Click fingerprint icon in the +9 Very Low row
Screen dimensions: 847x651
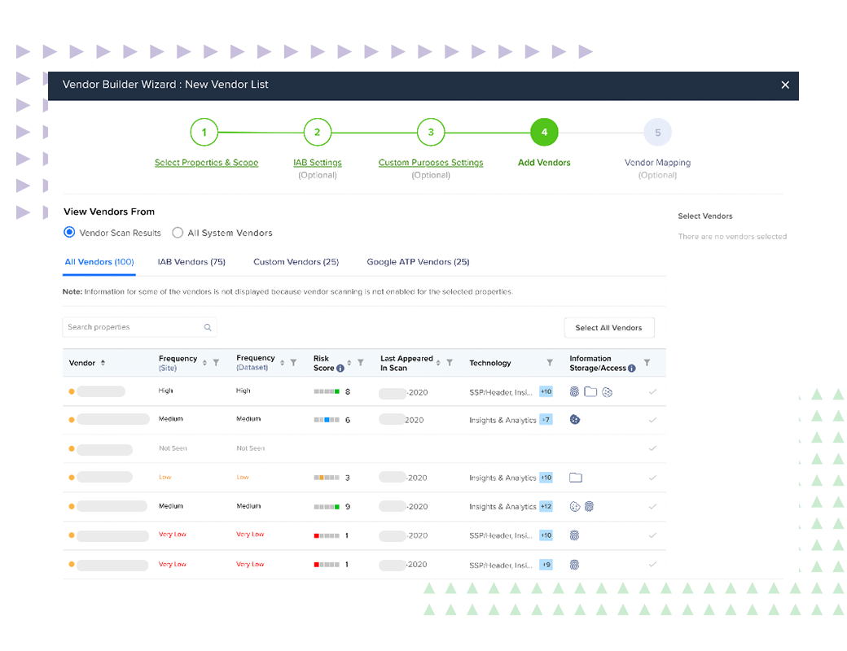[x=574, y=565]
